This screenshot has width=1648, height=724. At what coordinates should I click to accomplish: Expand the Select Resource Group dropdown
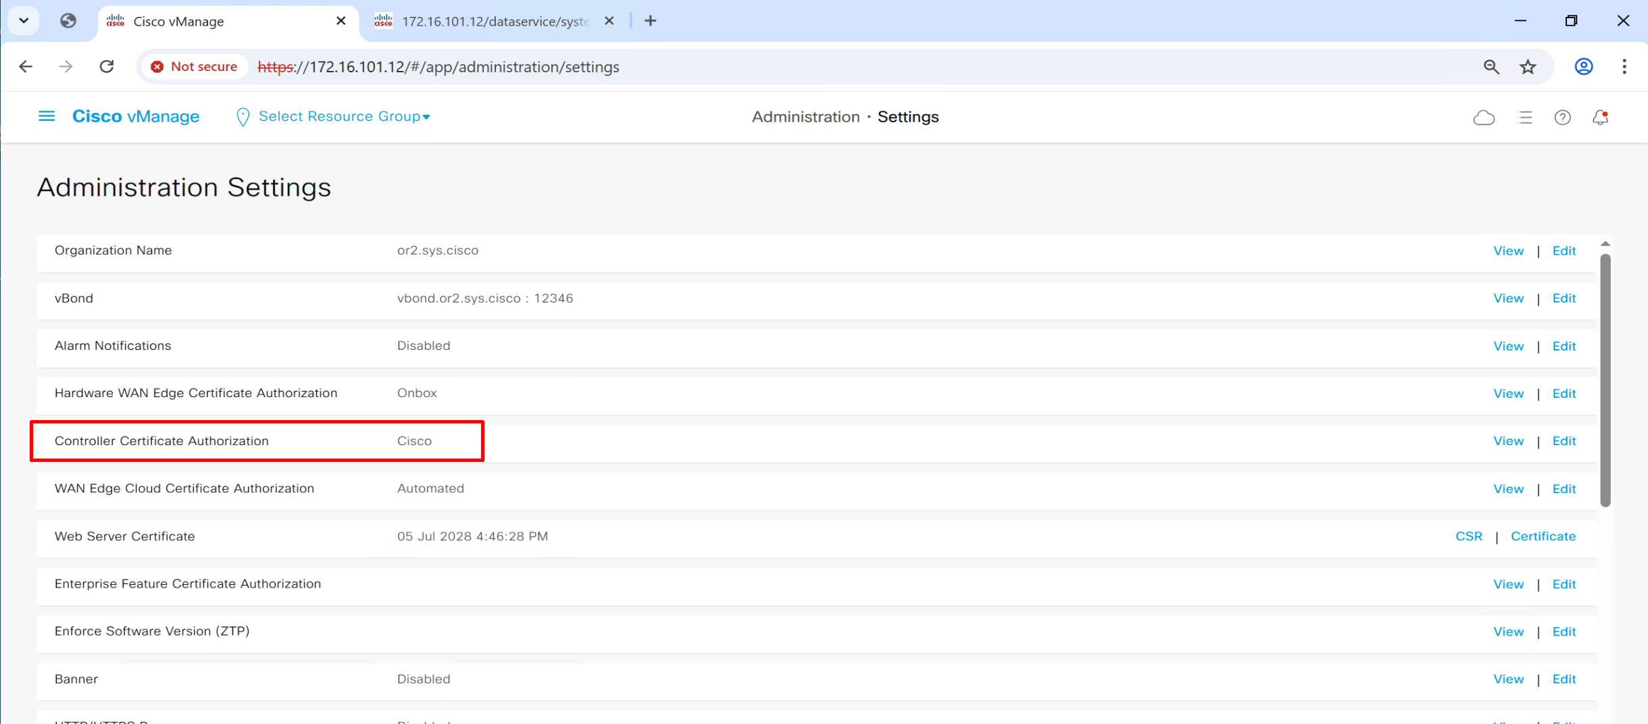click(343, 116)
